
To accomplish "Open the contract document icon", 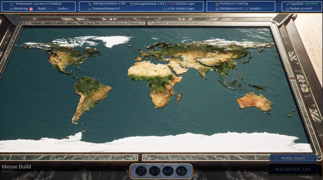I will tap(141, 171).
